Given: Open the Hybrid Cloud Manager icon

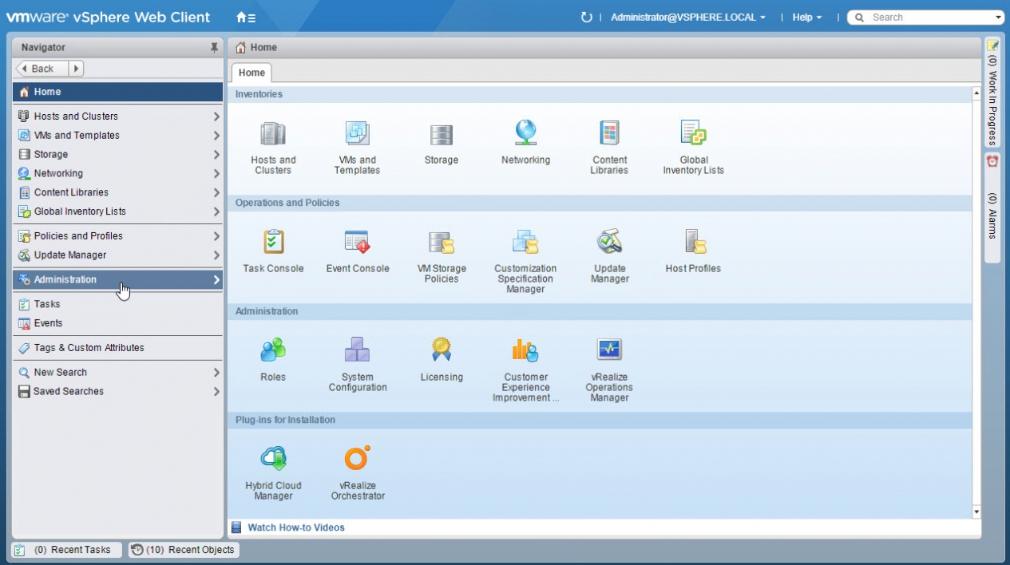Looking at the screenshot, I should coord(273,459).
